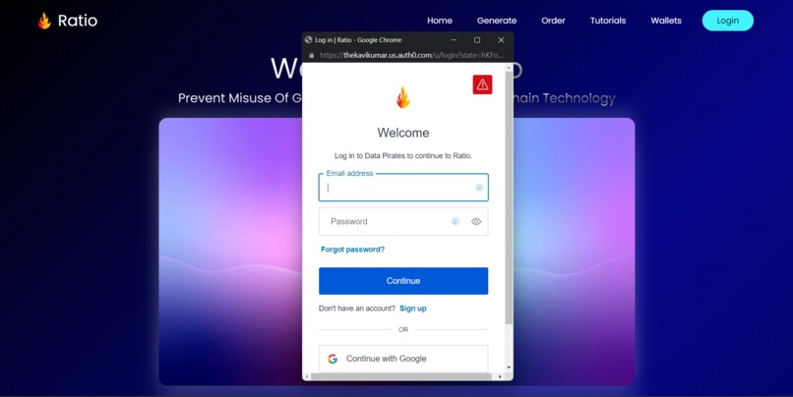Click the popup scroll-down arrow
Viewport: 793px width, 397px height.
tap(509, 368)
